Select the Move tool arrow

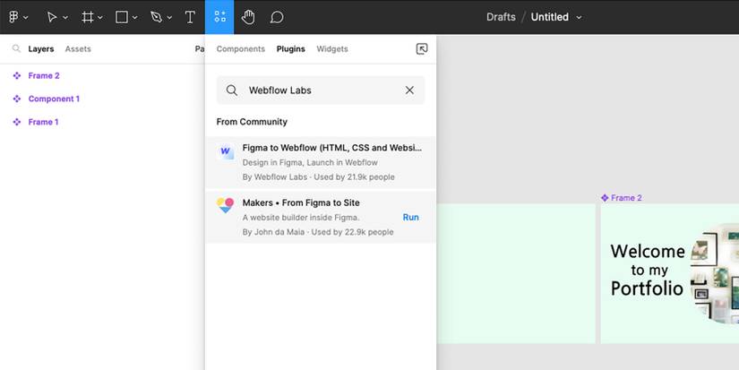coord(52,17)
